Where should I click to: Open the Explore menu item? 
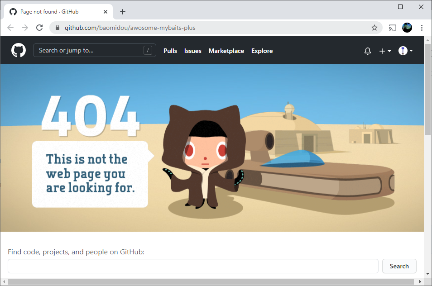pyautogui.click(x=262, y=51)
